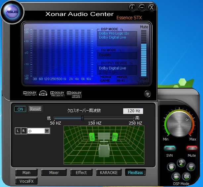Click the 30 Hz equalizer band bar
The height and width of the screenshot is (187, 203).
coord(35,52)
